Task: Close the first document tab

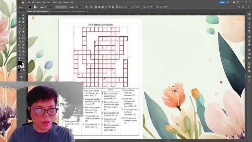Action: [50, 11]
